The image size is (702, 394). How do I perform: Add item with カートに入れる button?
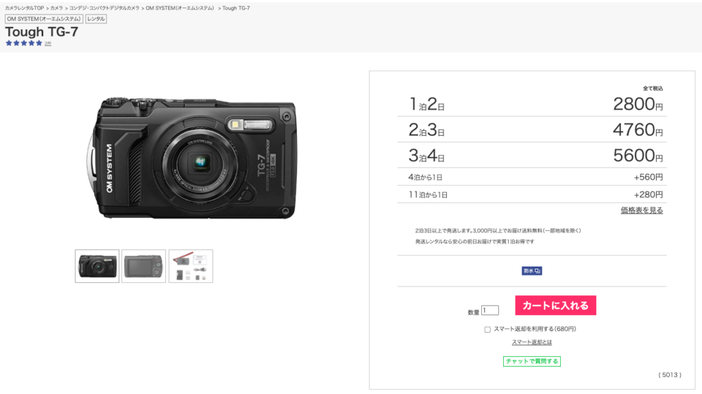point(555,306)
